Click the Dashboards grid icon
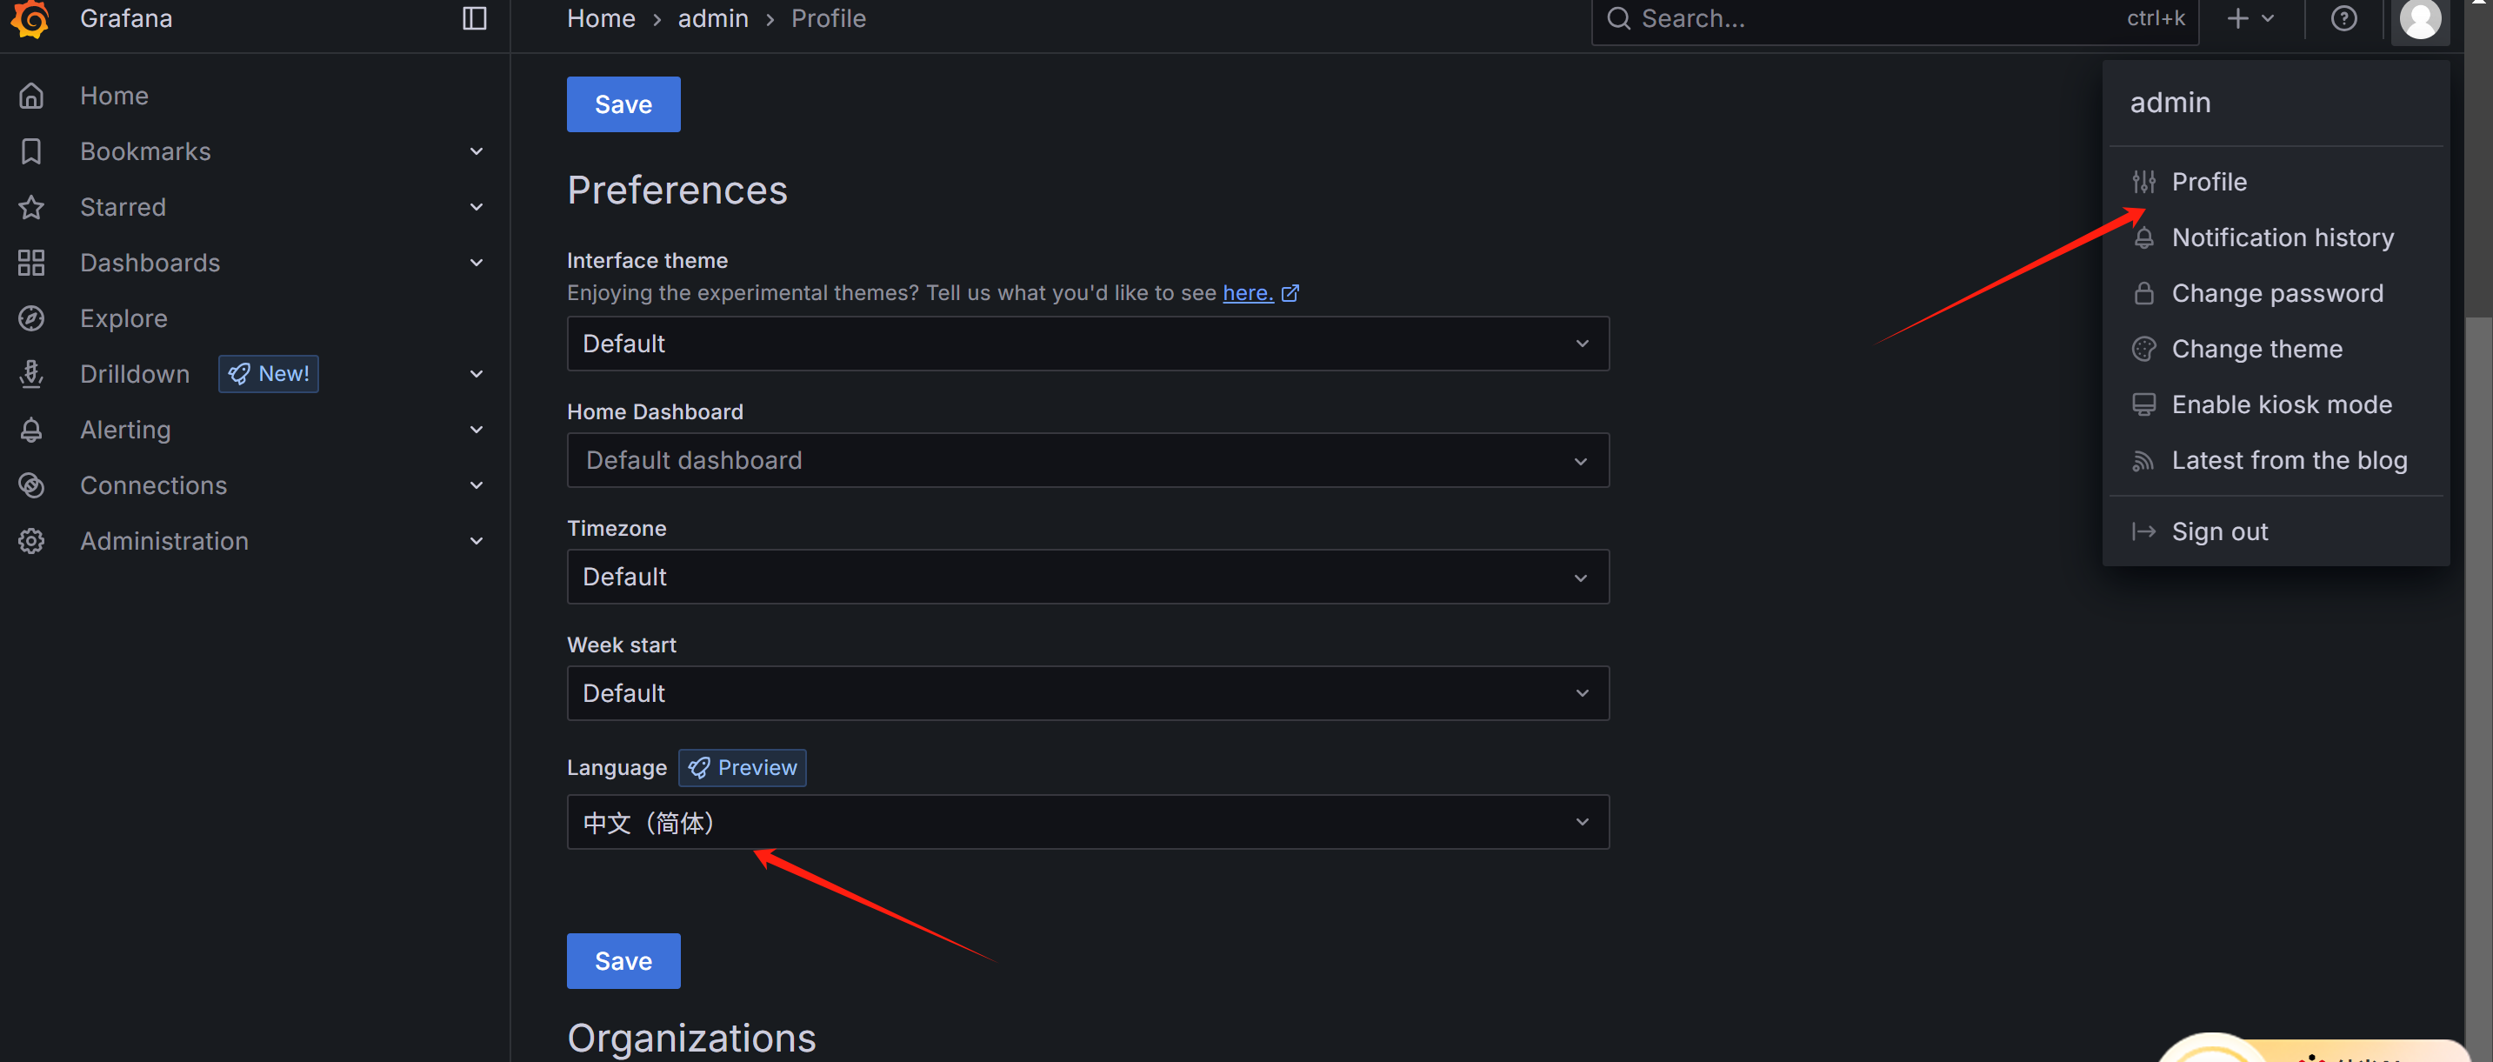 click(31, 263)
